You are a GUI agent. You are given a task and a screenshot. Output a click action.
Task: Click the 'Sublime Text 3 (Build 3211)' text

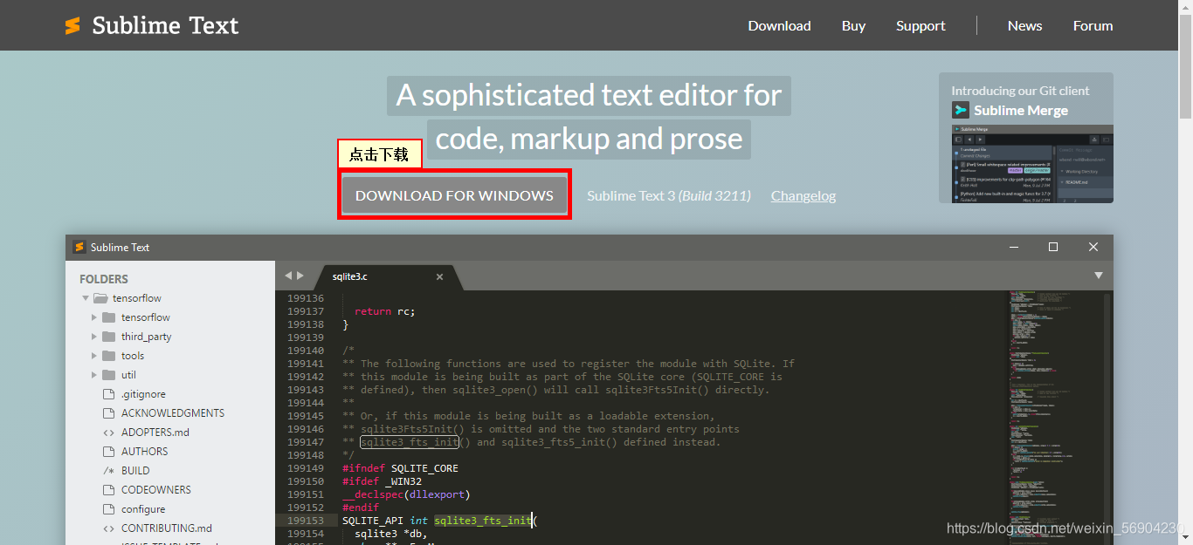[x=669, y=195]
